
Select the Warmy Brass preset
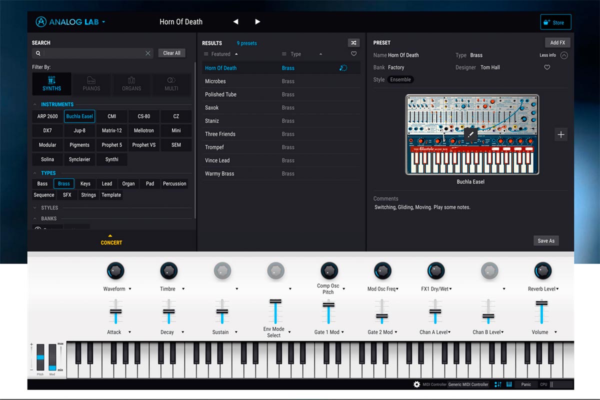tap(281, 173)
